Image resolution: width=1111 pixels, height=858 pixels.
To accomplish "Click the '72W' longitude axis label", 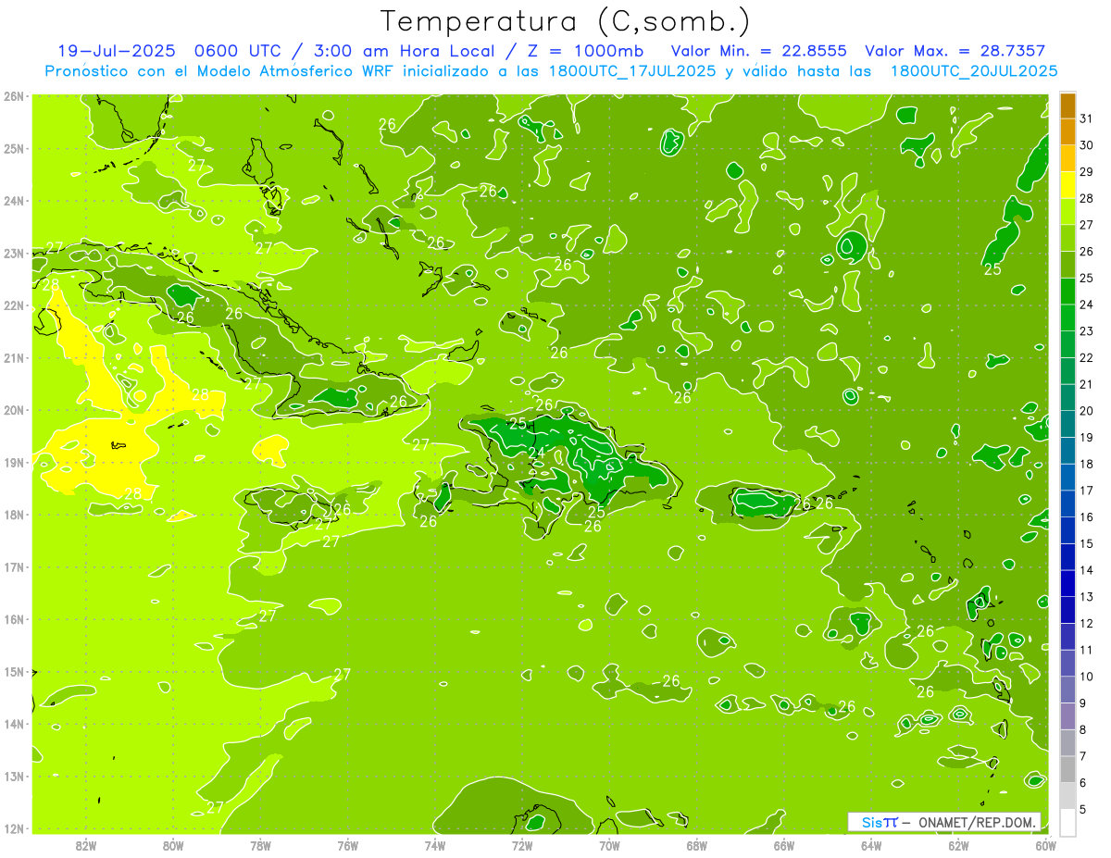I will tap(522, 845).
